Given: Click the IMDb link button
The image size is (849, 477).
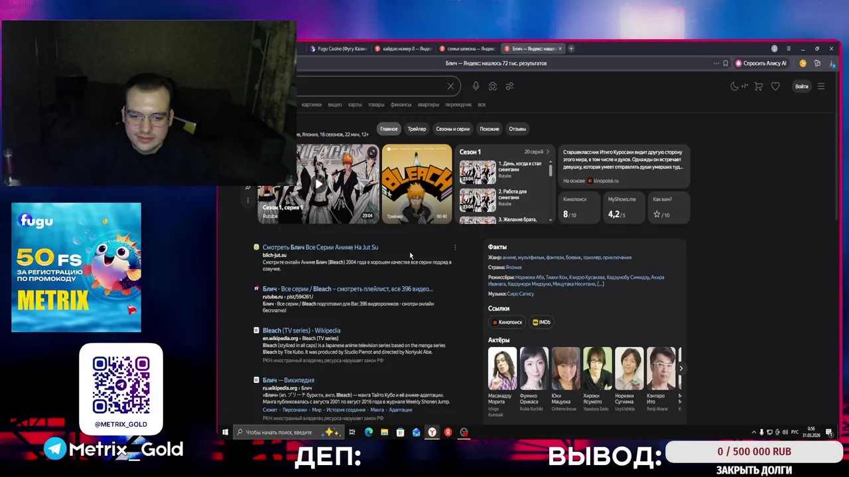Looking at the screenshot, I should [x=542, y=322].
